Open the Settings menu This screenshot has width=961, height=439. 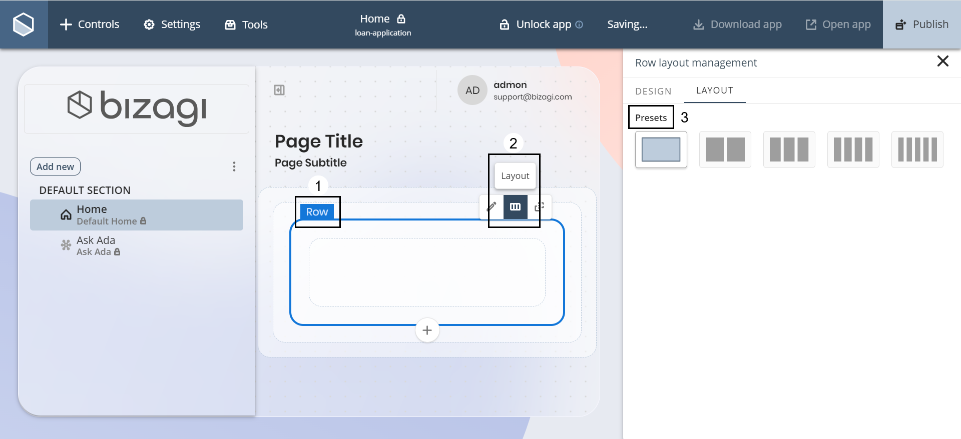172,24
